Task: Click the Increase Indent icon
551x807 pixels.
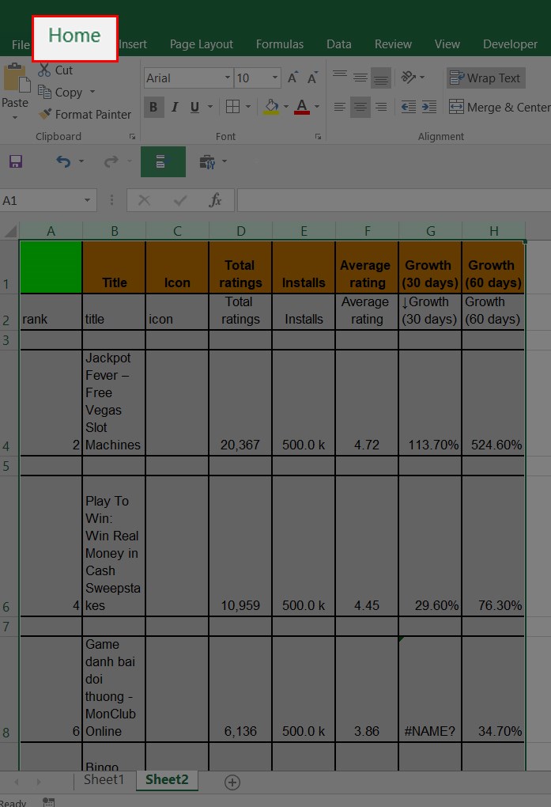Action: coord(429,107)
